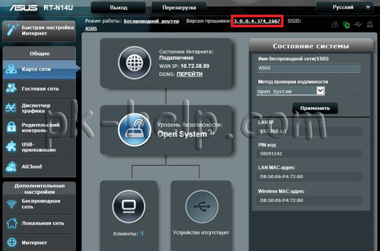The image size is (380, 251).
Task: Click the Traffic Manager graph icon
Action: point(11,107)
